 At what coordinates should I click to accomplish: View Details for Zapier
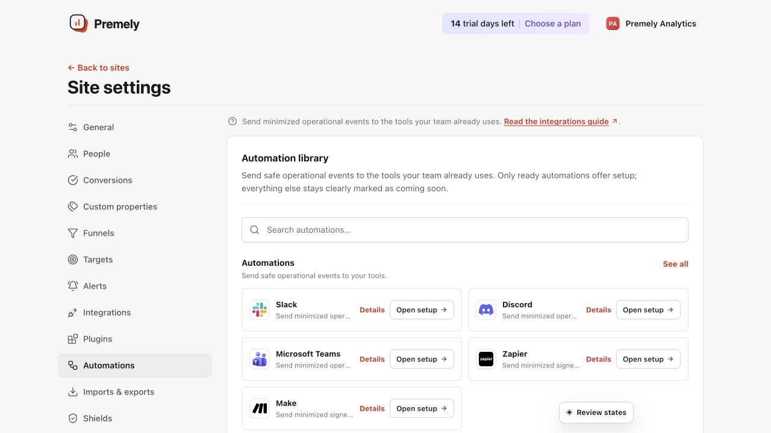coord(599,359)
